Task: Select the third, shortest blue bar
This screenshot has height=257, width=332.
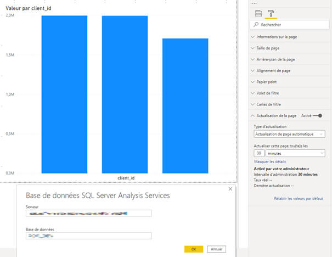Action: tap(185, 106)
